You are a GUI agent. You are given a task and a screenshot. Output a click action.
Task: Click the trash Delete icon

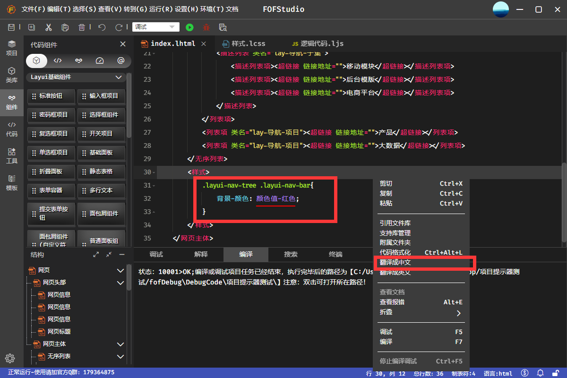(x=82, y=27)
